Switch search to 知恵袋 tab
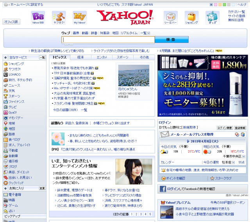250x222 pixels. [x=105, y=33]
